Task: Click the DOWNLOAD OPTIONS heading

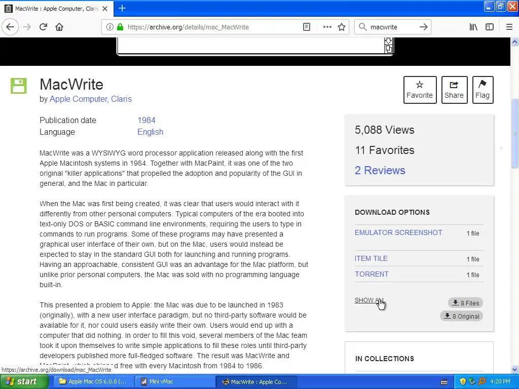Action: pos(392,212)
